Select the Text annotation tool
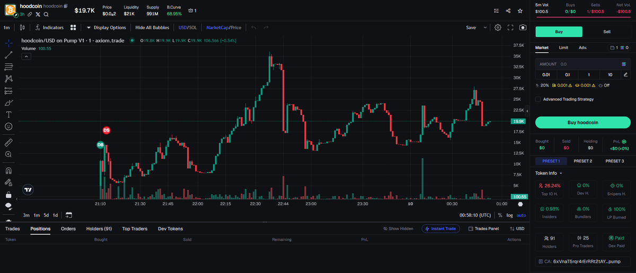636x273 pixels. [x=8, y=114]
